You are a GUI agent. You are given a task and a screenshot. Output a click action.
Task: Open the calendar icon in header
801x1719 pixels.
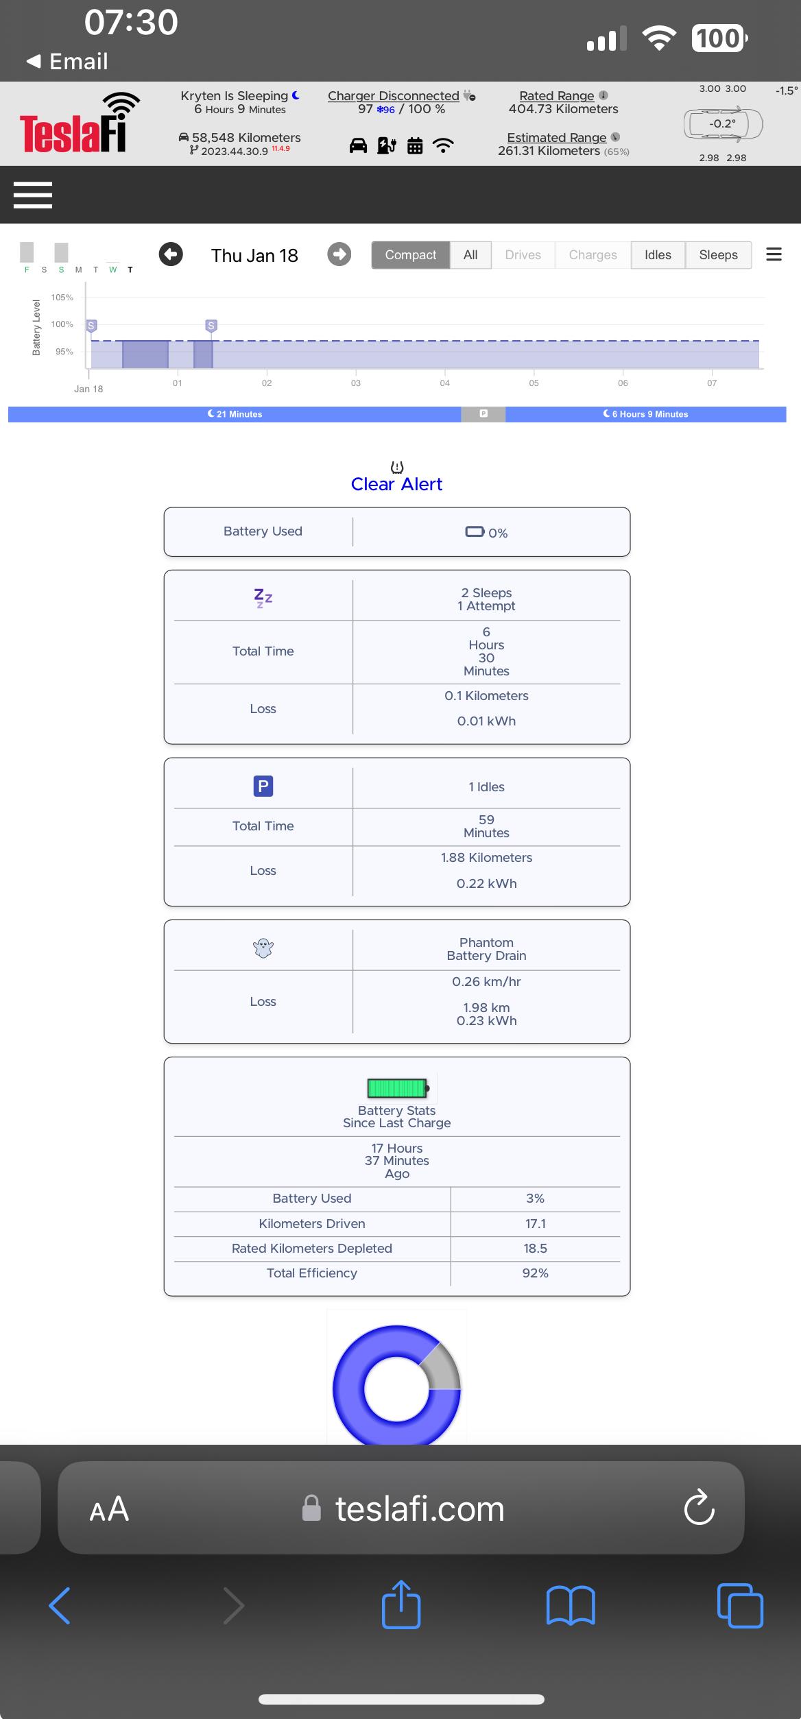tap(415, 145)
